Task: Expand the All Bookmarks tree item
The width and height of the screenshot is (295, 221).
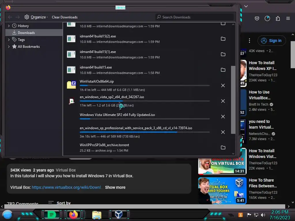Action: pyautogui.click(x=9, y=46)
